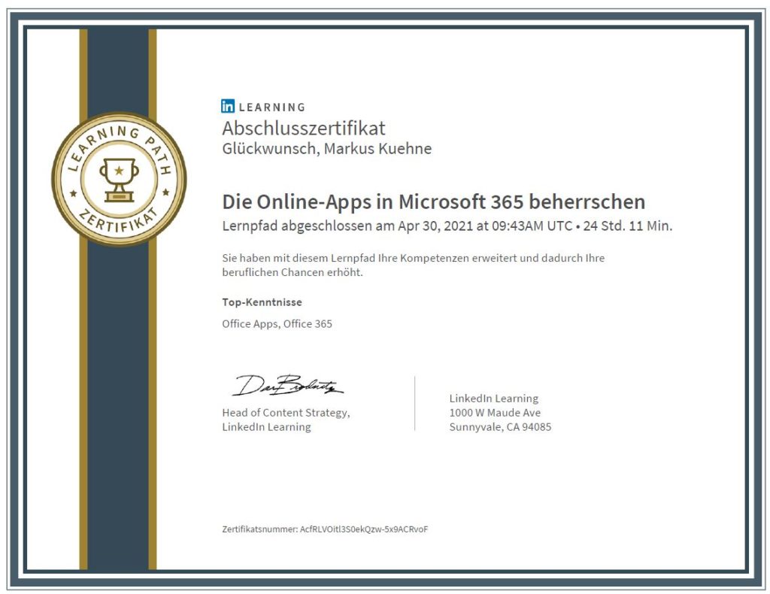Click 'Head of Content Strategy,' text
770x594 pixels.
(286, 413)
